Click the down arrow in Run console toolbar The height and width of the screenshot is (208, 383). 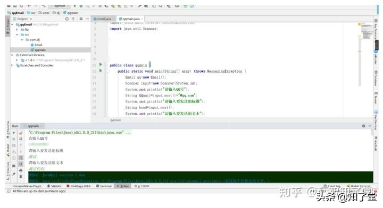coord(21,152)
